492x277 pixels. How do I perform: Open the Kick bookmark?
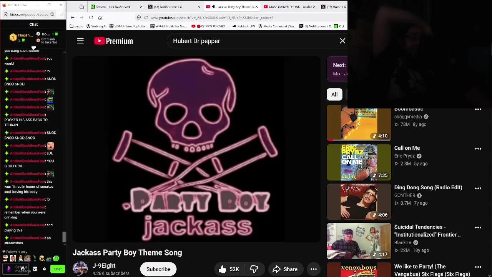(x=339, y=26)
